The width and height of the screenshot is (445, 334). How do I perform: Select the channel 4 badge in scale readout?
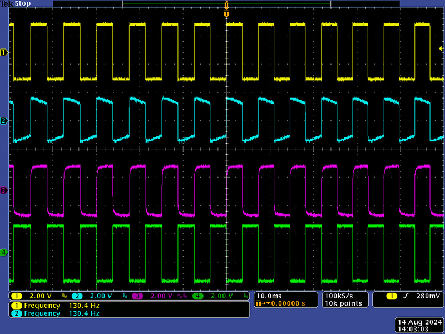[197, 296]
